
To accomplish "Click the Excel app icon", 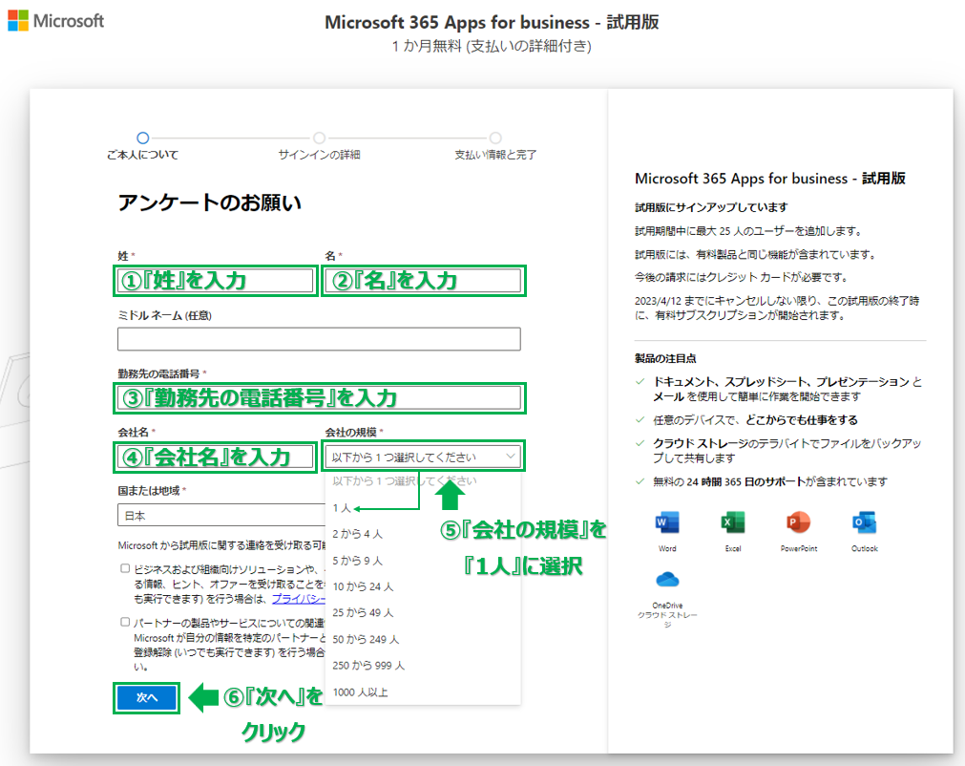I will pos(732,522).
